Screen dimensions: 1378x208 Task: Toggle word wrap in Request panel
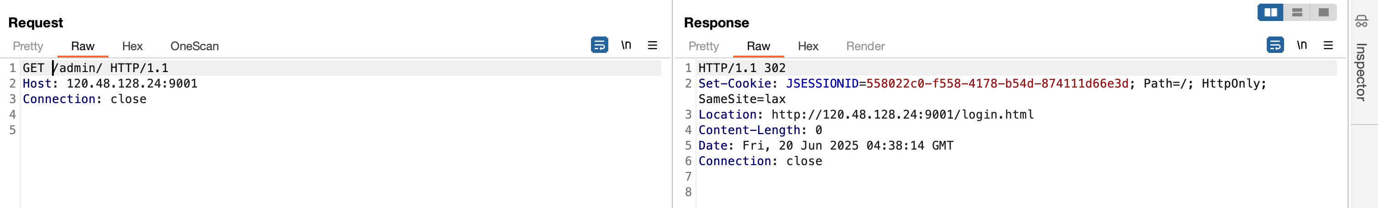599,45
